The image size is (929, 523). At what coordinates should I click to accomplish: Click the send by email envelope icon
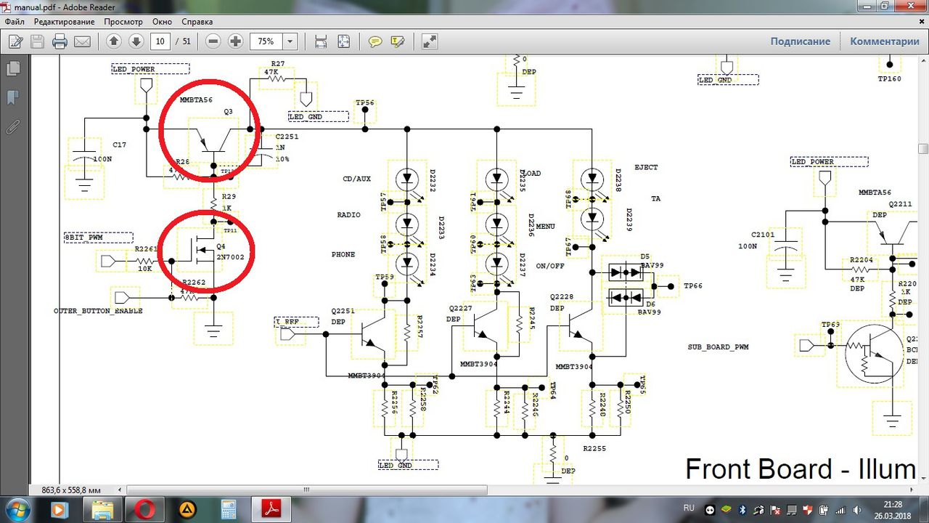(x=82, y=41)
